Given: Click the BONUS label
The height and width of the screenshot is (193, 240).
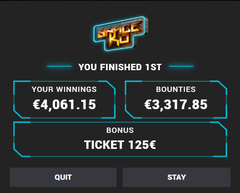Looking at the screenshot, I should [x=120, y=130].
